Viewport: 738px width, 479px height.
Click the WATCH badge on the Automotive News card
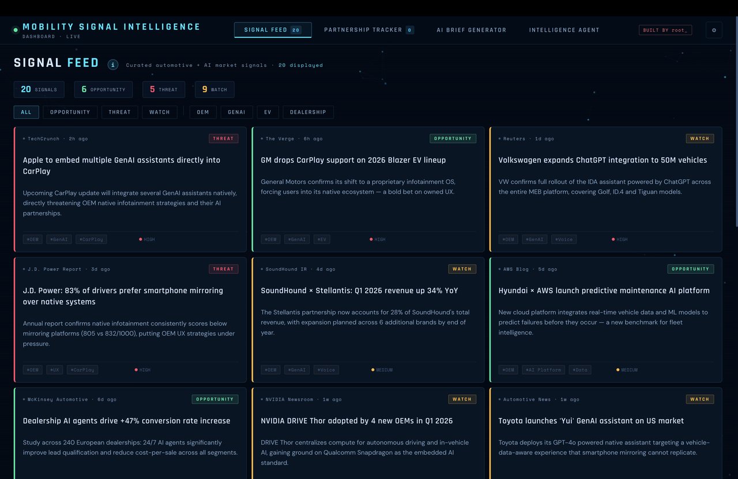point(700,399)
